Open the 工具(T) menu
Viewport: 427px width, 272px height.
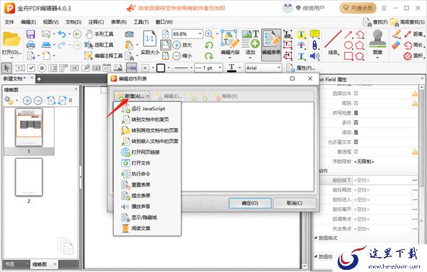point(141,22)
